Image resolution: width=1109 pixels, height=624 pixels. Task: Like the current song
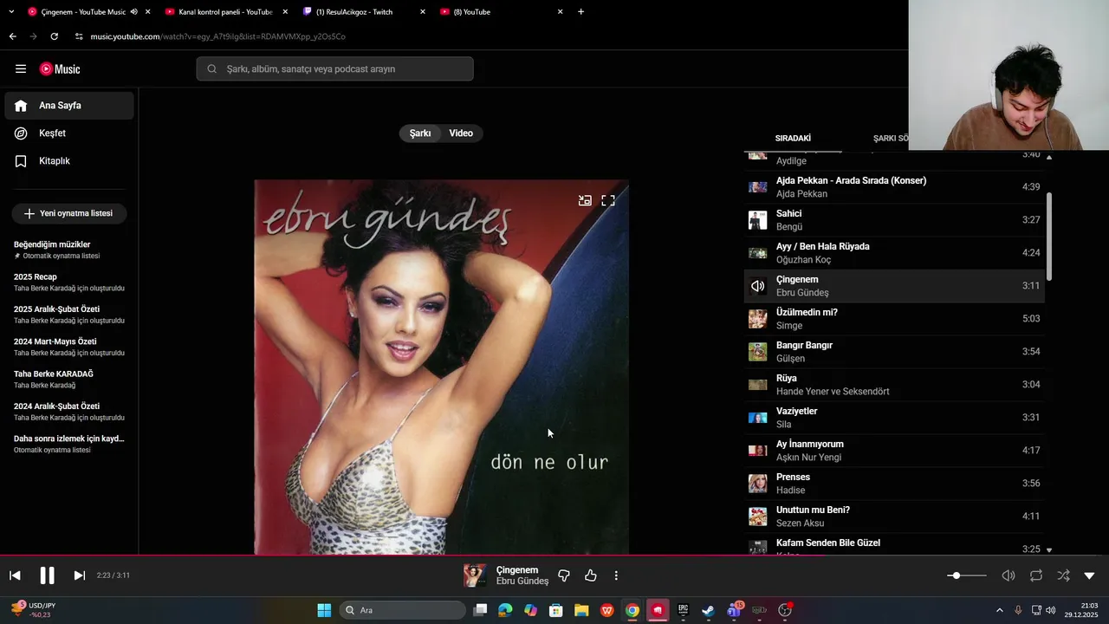591,575
